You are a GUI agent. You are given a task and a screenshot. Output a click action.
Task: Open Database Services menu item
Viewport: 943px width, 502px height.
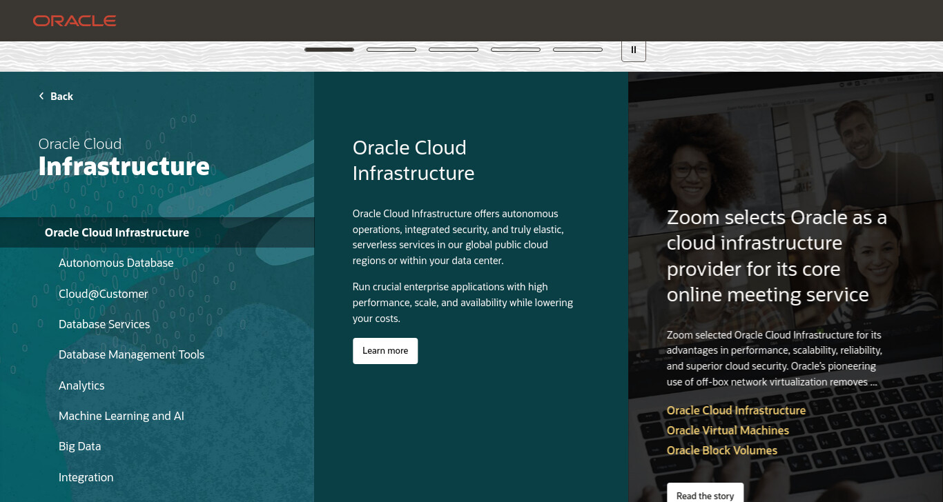[104, 324]
